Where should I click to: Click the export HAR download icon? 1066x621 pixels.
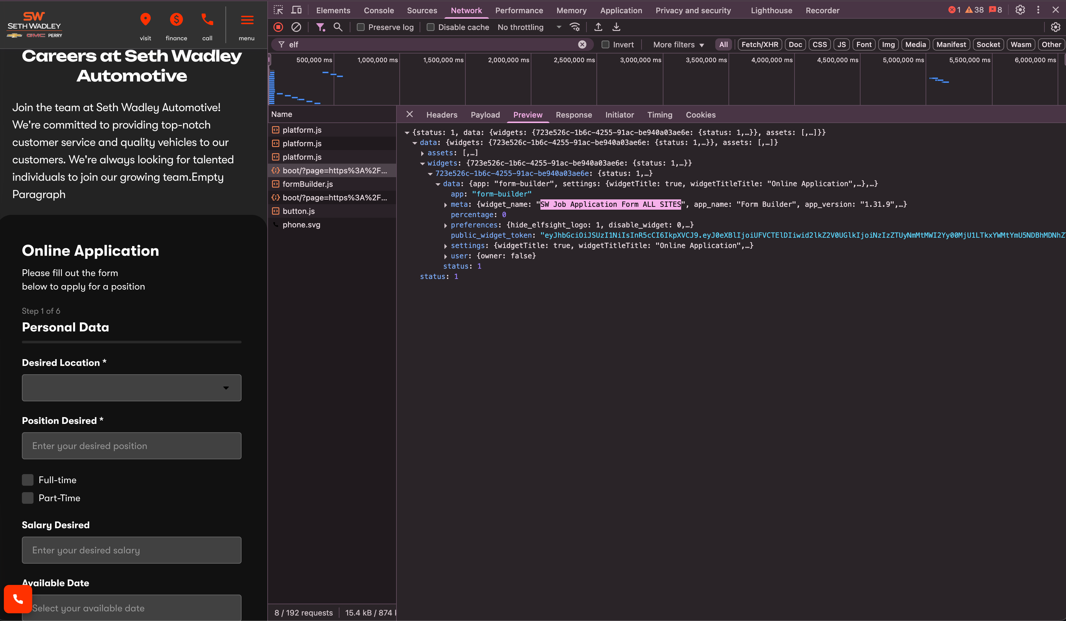616,27
